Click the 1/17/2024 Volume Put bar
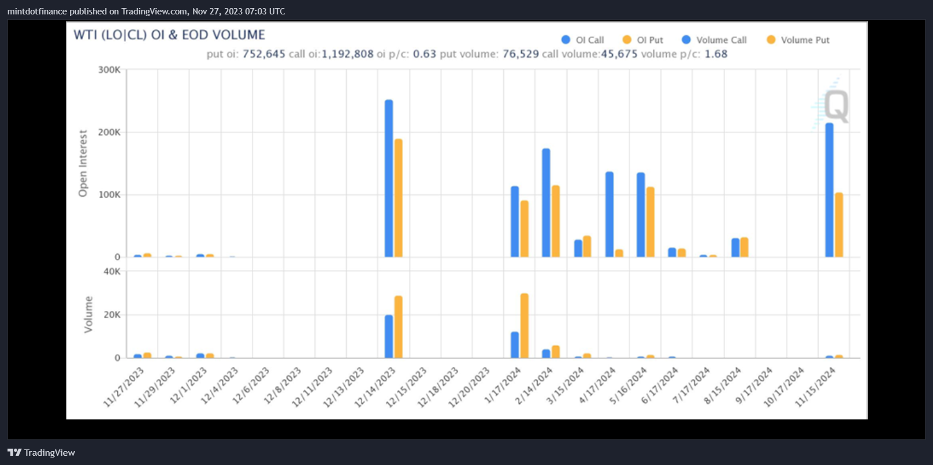This screenshot has height=465, width=933. (x=525, y=326)
